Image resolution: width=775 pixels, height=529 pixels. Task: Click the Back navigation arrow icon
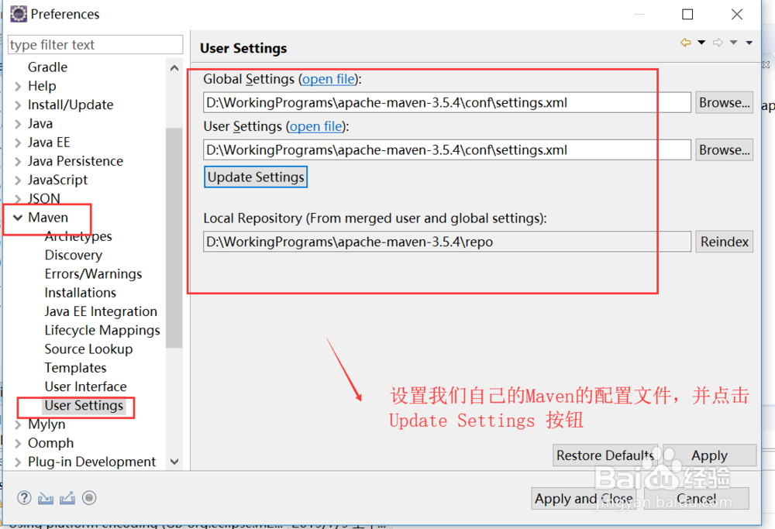pos(686,43)
